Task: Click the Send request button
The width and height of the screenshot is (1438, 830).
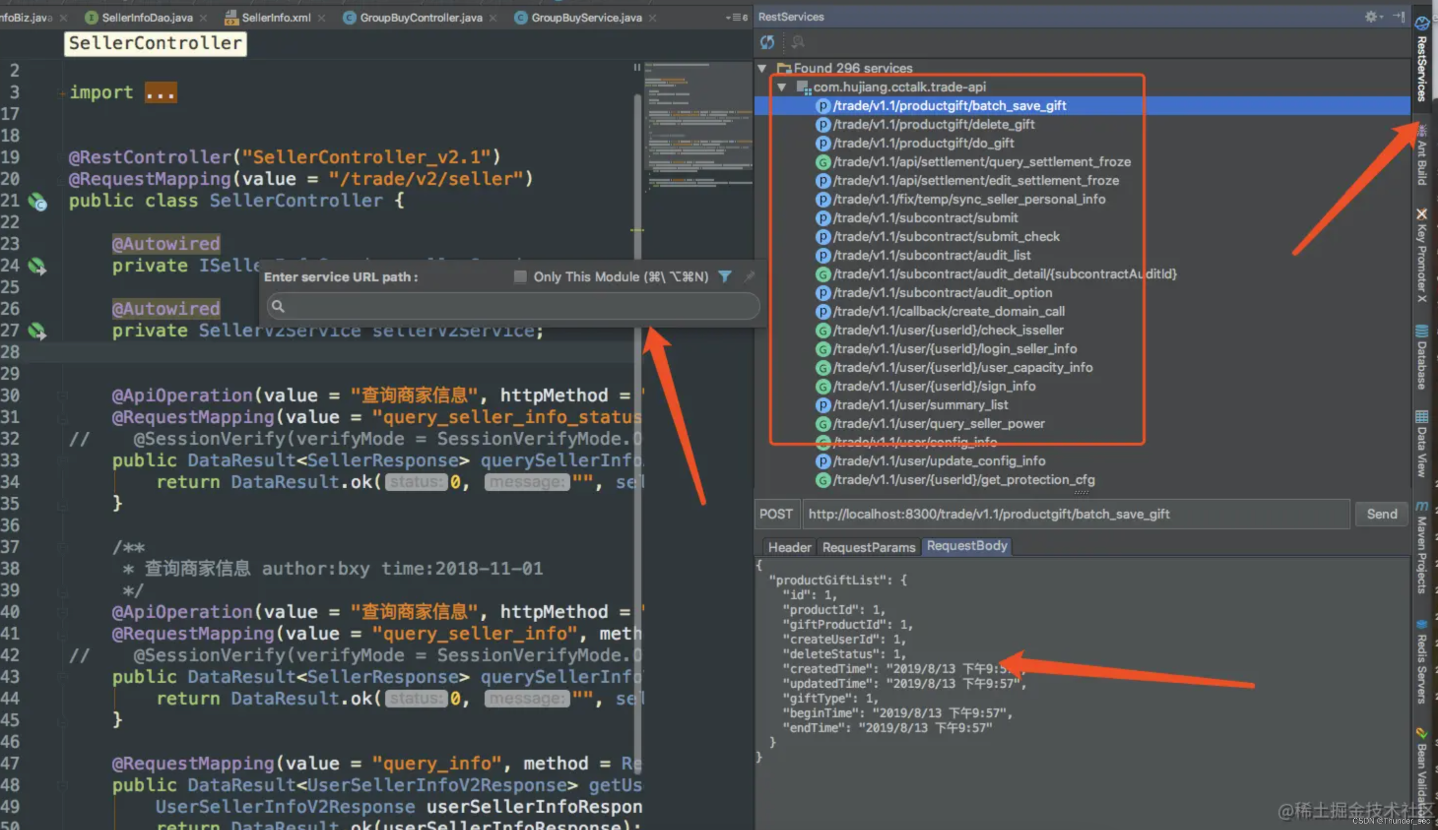Action: point(1381,513)
